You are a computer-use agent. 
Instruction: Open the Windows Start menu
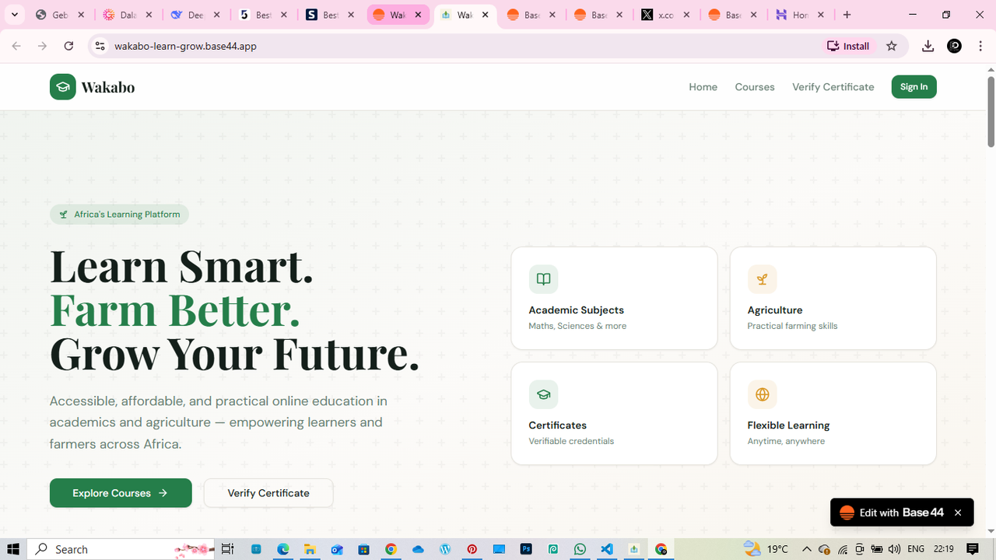click(x=13, y=549)
